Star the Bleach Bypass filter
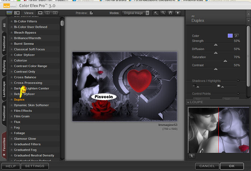The height and width of the screenshot is (171, 251). tap(11, 32)
